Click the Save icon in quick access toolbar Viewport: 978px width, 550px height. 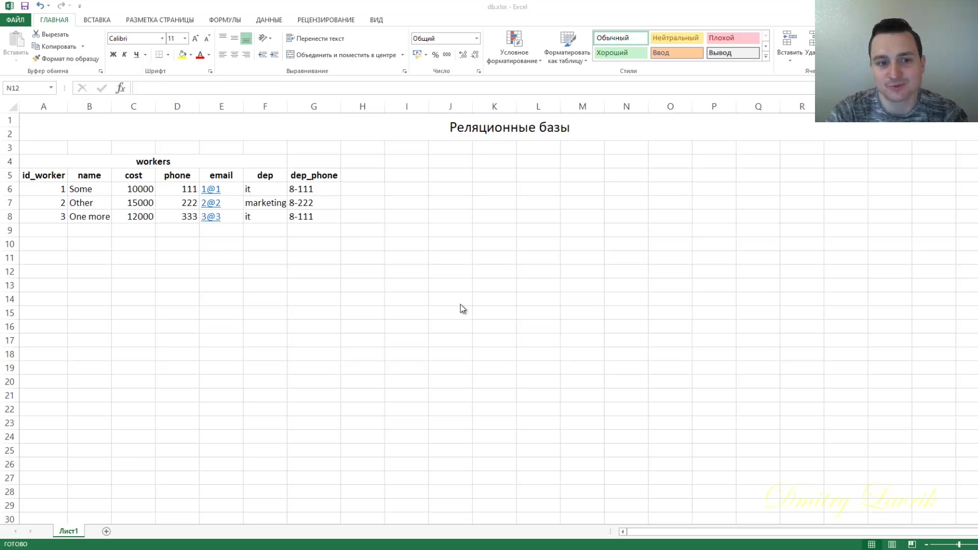(x=24, y=6)
